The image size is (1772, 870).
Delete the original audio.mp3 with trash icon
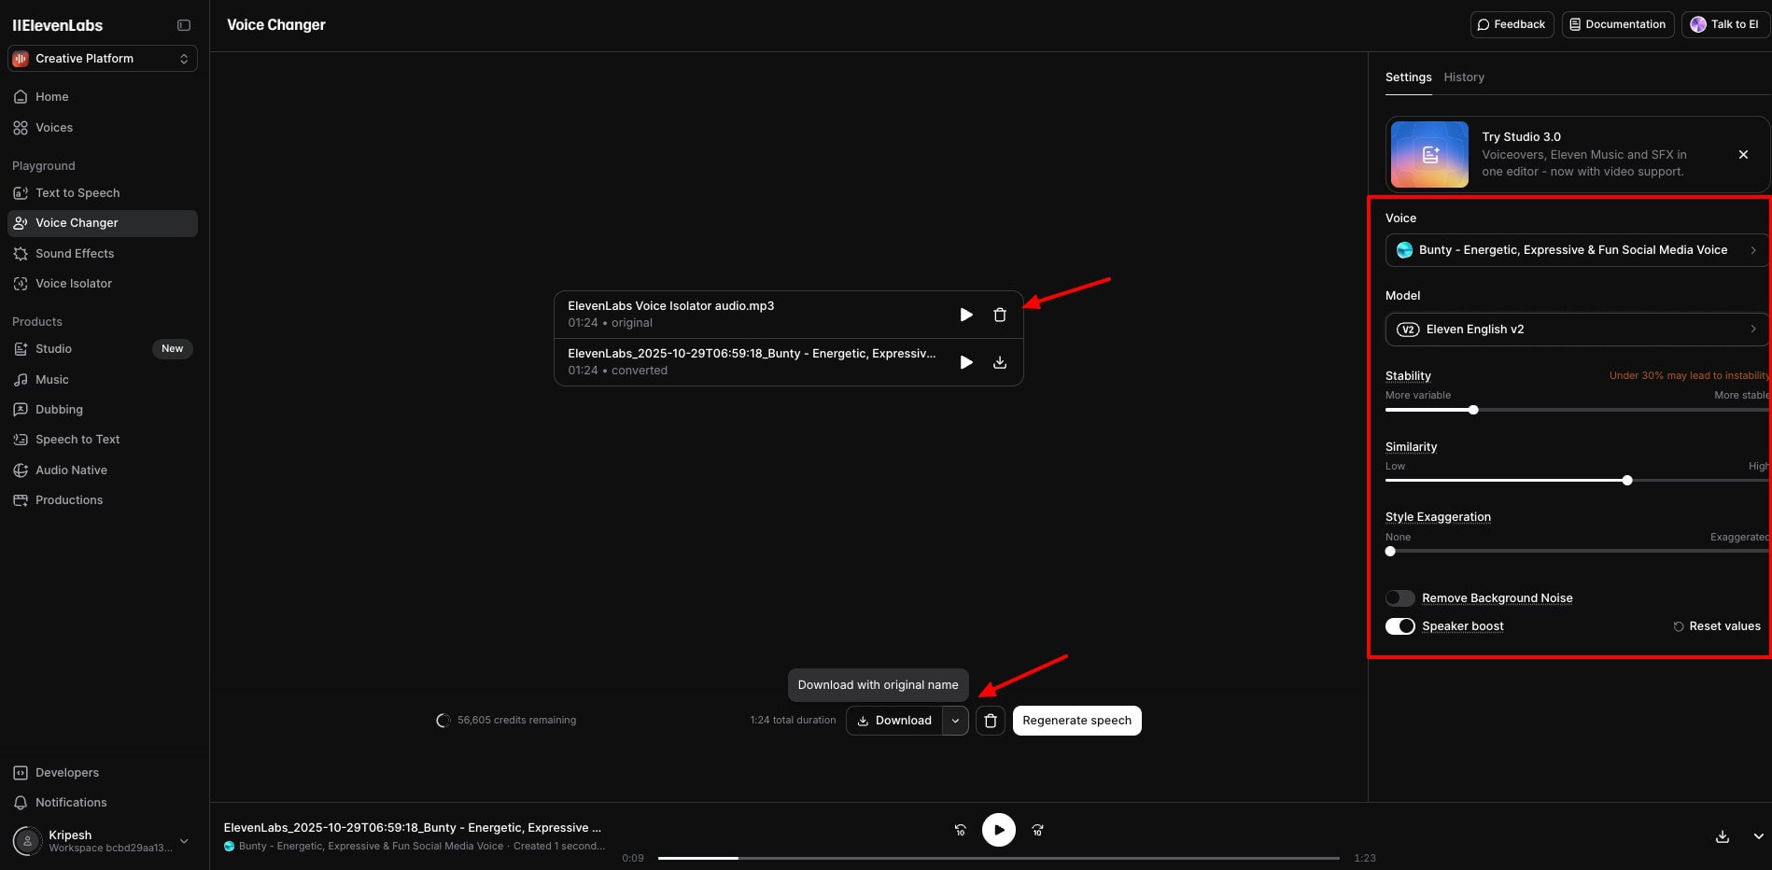pos(1000,315)
